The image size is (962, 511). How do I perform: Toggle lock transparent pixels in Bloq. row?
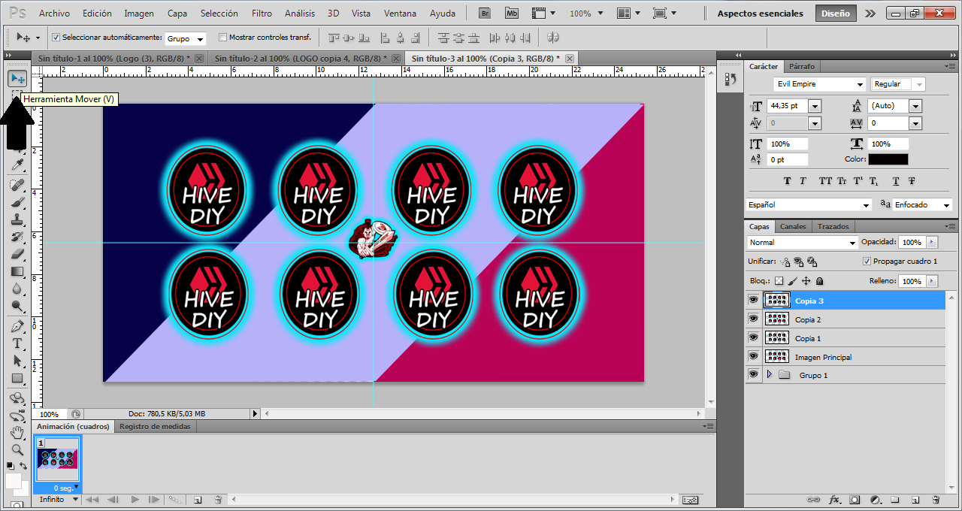[779, 281]
